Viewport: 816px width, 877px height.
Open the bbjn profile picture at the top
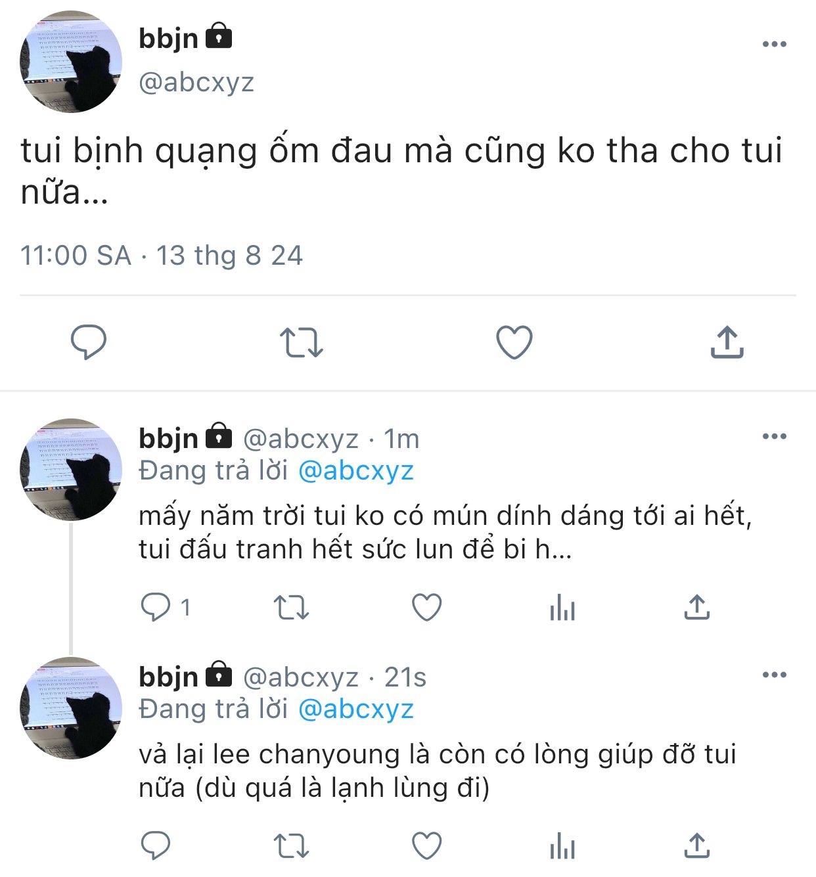tap(71, 62)
